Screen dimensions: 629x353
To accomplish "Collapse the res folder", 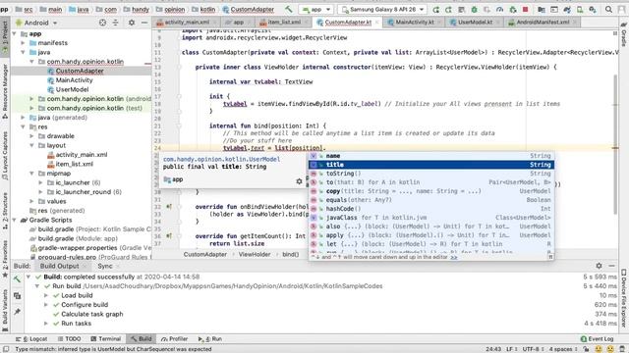I will 23,126.
